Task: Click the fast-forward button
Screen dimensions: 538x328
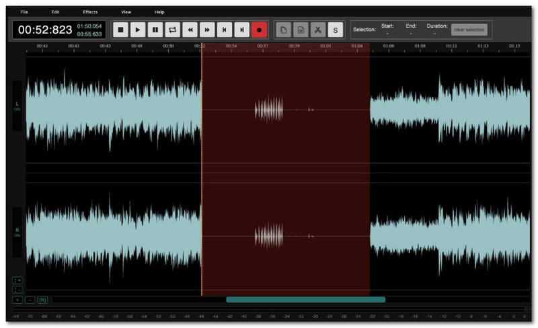Action: coord(207,30)
